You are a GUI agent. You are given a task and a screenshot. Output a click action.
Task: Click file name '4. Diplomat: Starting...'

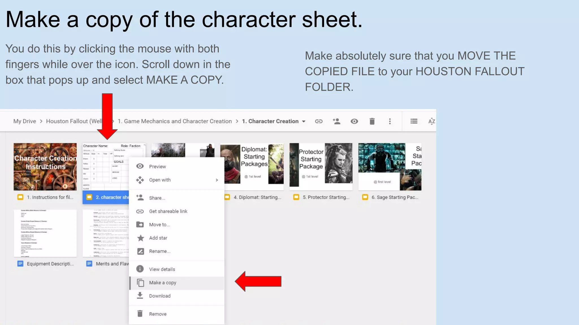tap(257, 197)
